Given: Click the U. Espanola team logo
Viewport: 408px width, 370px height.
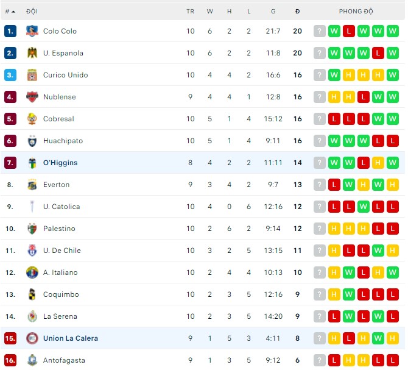Looking at the screenshot, I should tap(32, 53).
